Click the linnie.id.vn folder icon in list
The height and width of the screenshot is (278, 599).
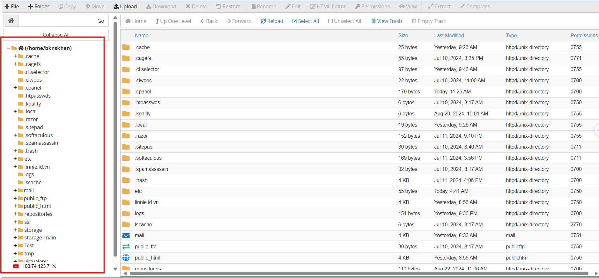[126, 202]
